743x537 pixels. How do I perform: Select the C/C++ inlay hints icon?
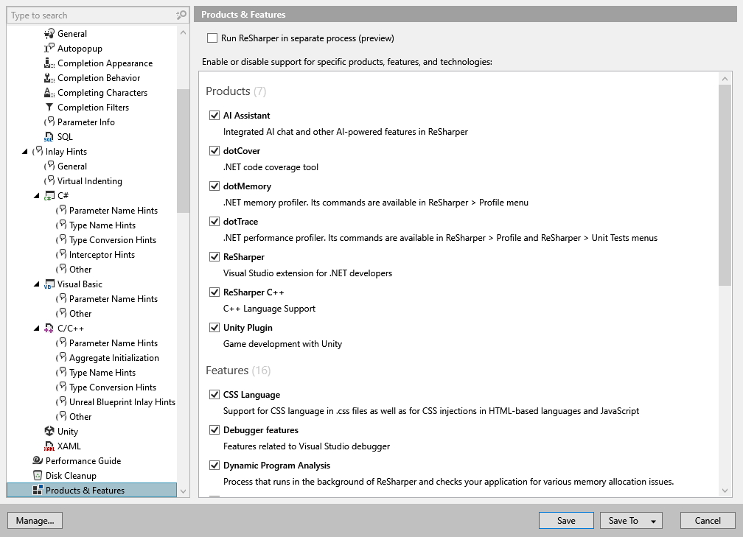[46, 328]
